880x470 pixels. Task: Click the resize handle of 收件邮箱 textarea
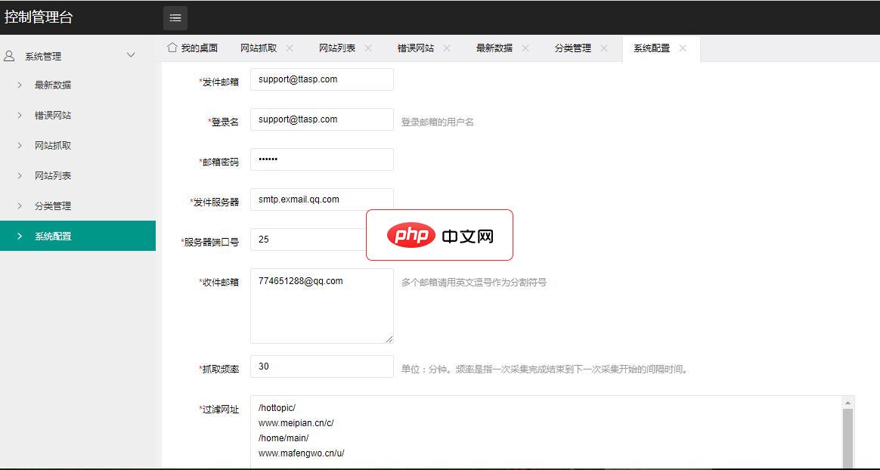[x=389, y=339]
